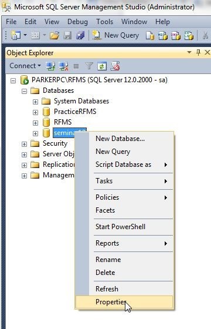
Task: Click the Cut scissors icon
Action: pyautogui.click(x=206, y=35)
